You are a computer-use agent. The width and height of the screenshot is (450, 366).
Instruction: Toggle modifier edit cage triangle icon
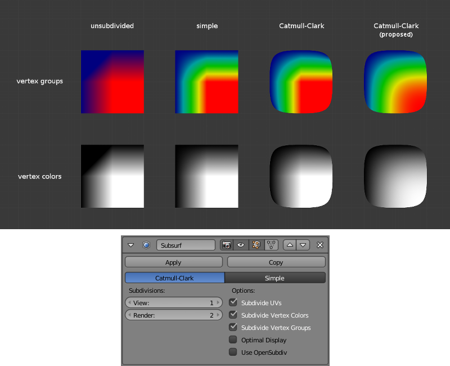coord(271,245)
